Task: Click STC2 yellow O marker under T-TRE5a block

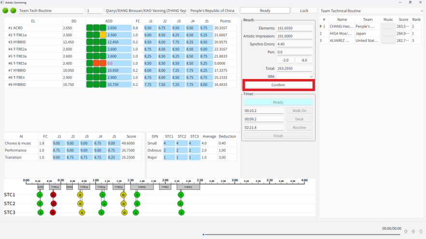Action: click(x=123, y=203)
